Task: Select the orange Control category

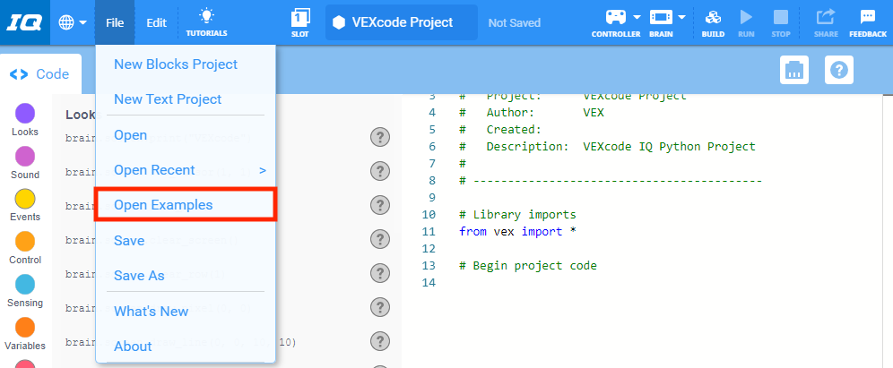Action: tap(24, 248)
